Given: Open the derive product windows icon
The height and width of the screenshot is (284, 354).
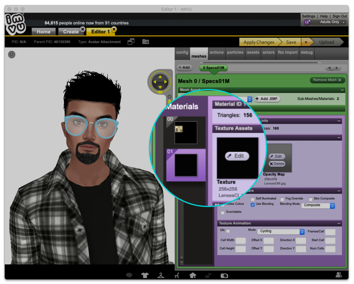Looking at the screenshot, I should (x=131, y=42).
